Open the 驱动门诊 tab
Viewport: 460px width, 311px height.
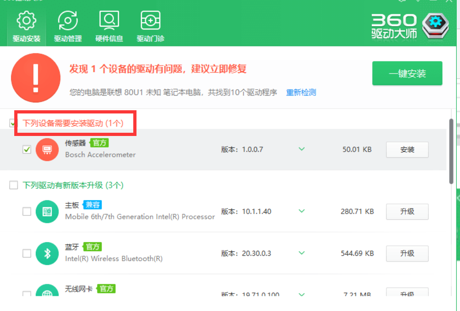(x=150, y=27)
